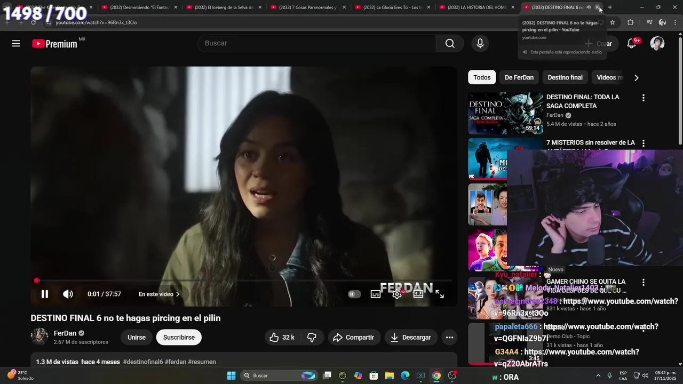The image size is (683, 384).
Task: Open browser extensions puzzle icon
Action: pyautogui.click(x=630, y=22)
